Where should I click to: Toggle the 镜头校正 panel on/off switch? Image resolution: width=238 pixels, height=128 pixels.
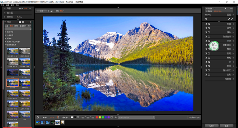(206, 70)
